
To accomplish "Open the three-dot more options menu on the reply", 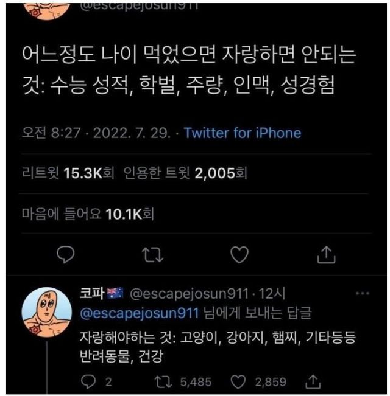I will (362, 293).
